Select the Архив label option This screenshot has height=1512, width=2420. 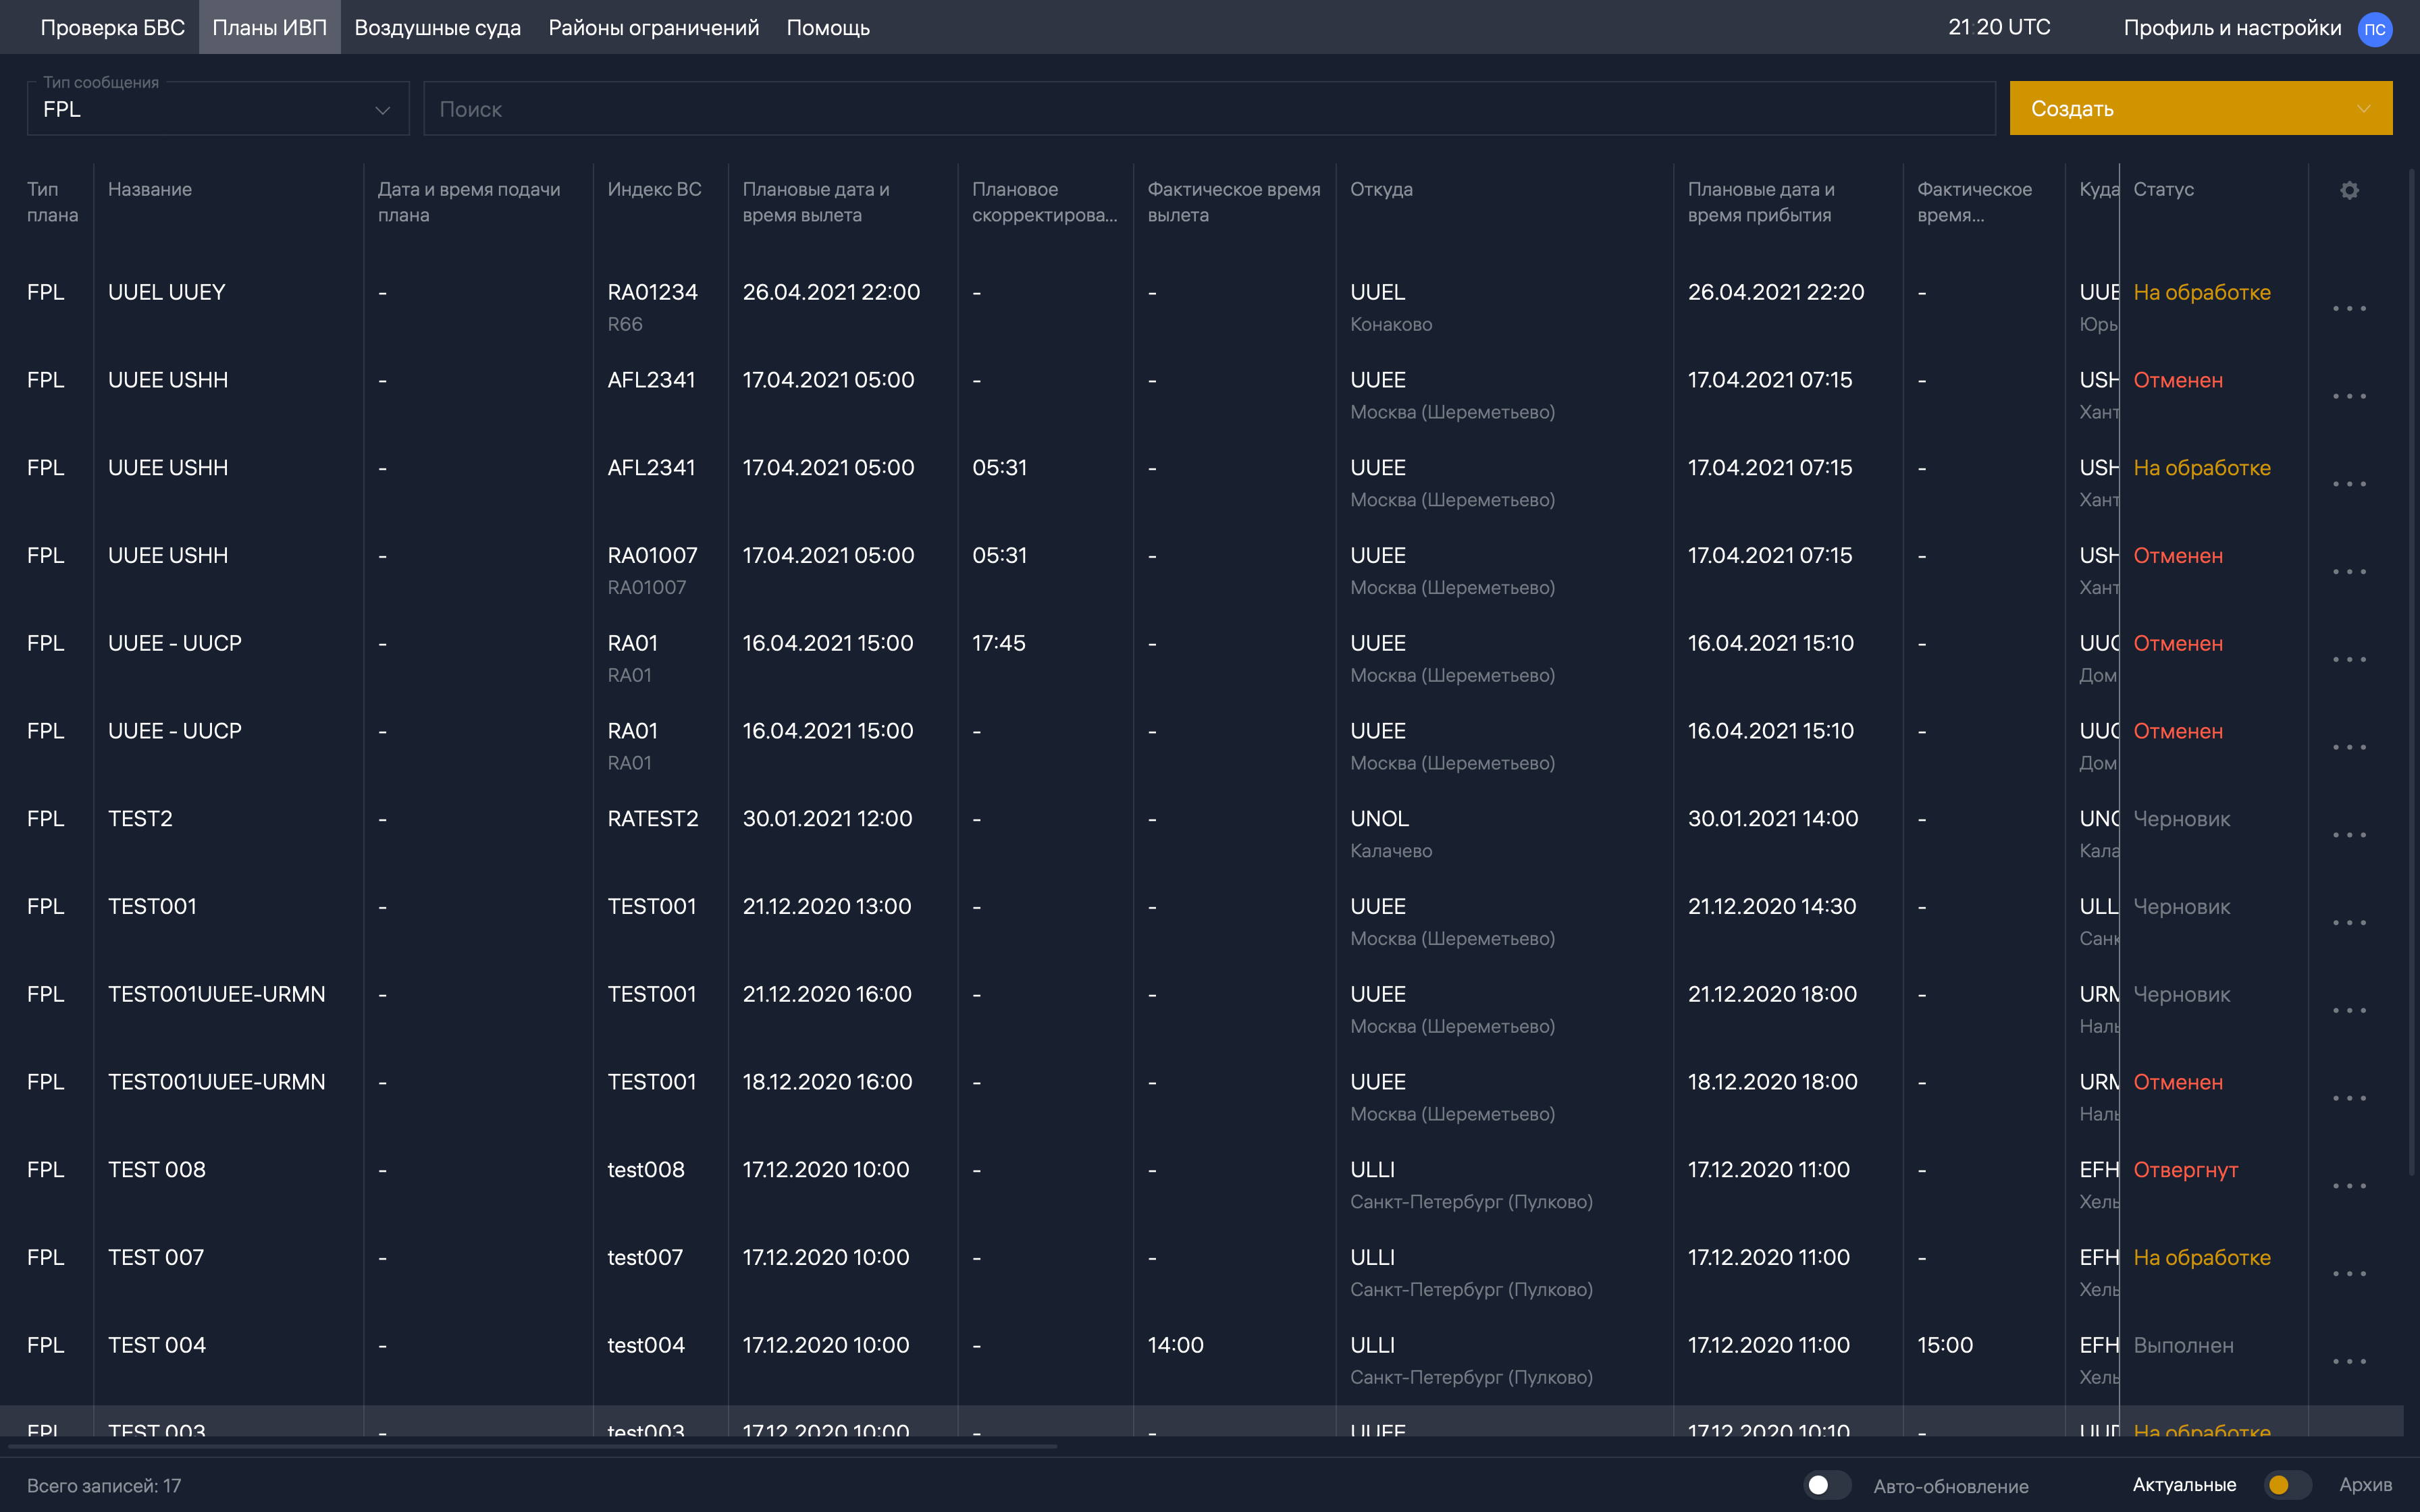pos(2365,1485)
